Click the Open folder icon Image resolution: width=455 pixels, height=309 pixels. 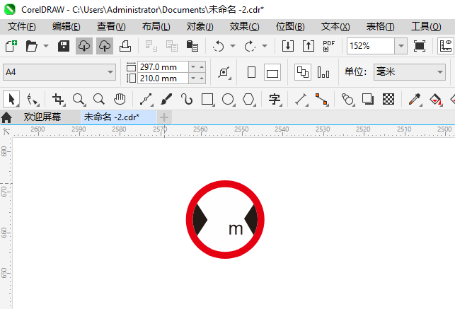(x=31, y=46)
